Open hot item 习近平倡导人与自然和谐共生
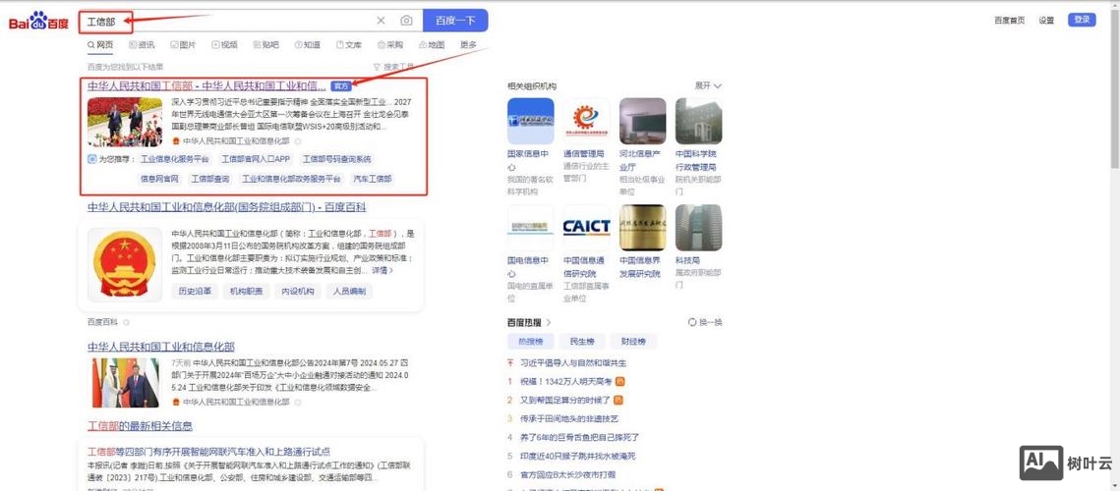 pyautogui.click(x=573, y=363)
